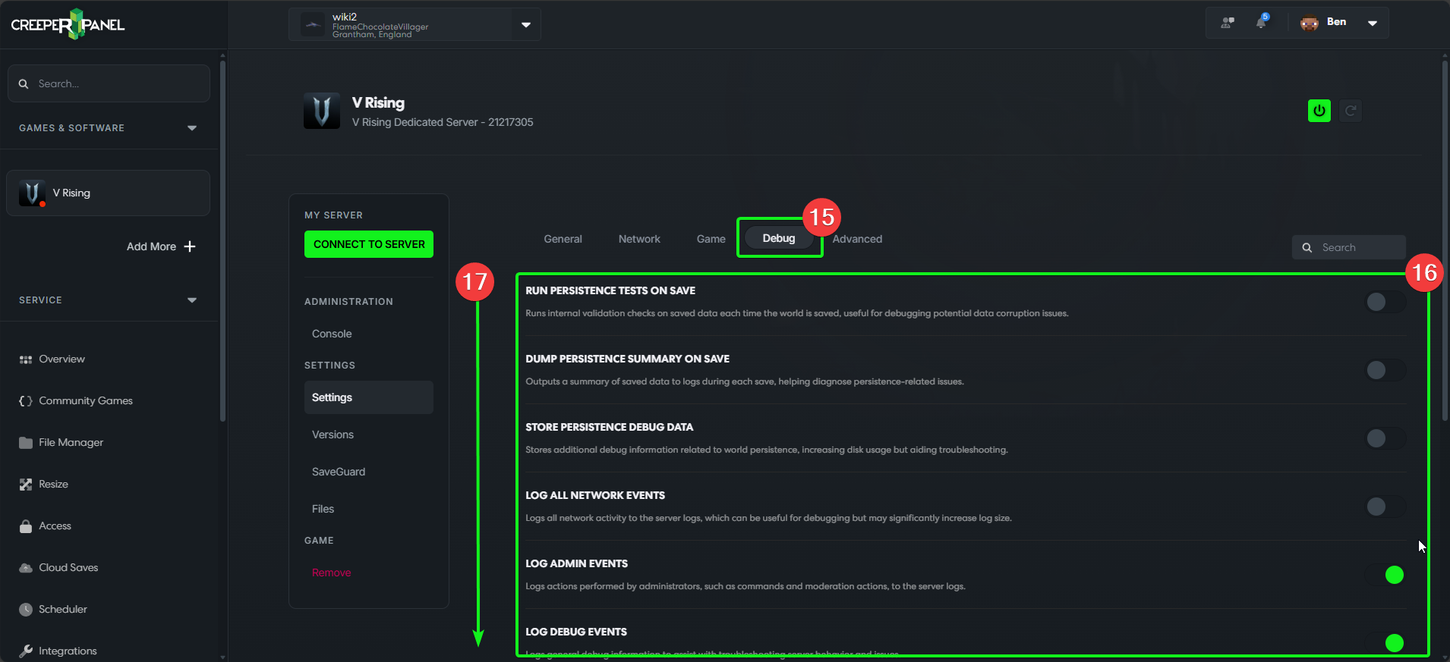This screenshot has height=662, width=1450.
Task: Open Community Games link
Action: [x=86, y=401]
